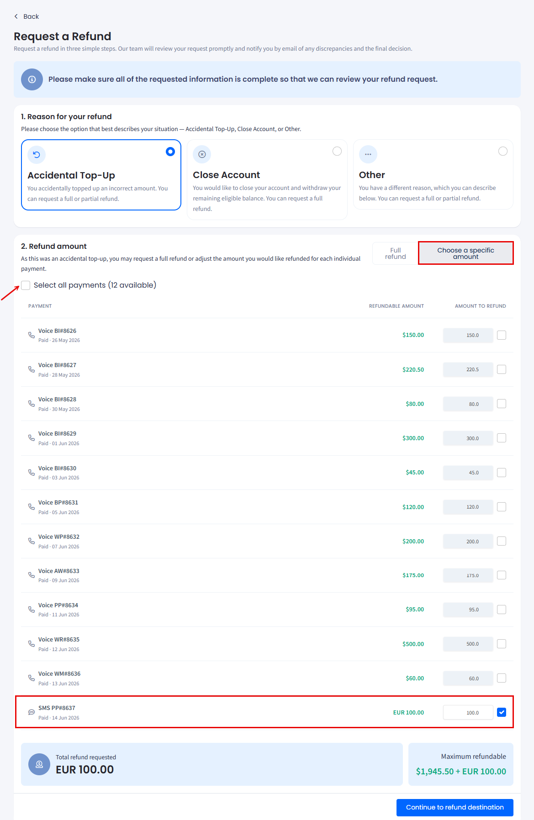Image resolution: width=534 pixels, height=820 pixels.
Task: Click the 500.0 amount field for WR#8635
Action: click(468, 644)
